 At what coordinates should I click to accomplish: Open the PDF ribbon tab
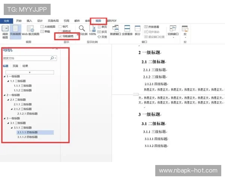click(x=112, y=21)
